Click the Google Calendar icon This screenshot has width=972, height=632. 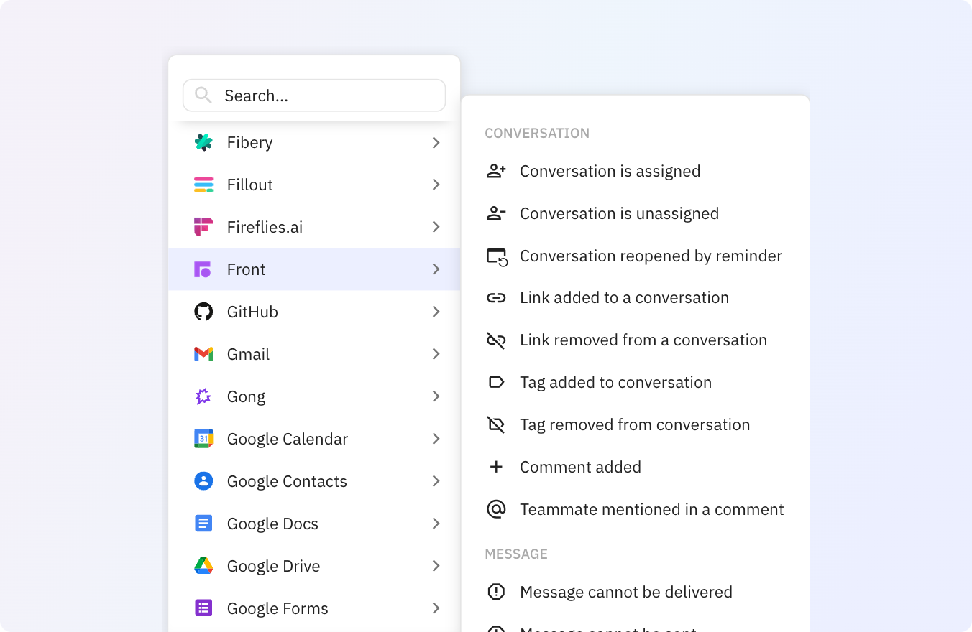pyautogui.click(x=203, y=439)
